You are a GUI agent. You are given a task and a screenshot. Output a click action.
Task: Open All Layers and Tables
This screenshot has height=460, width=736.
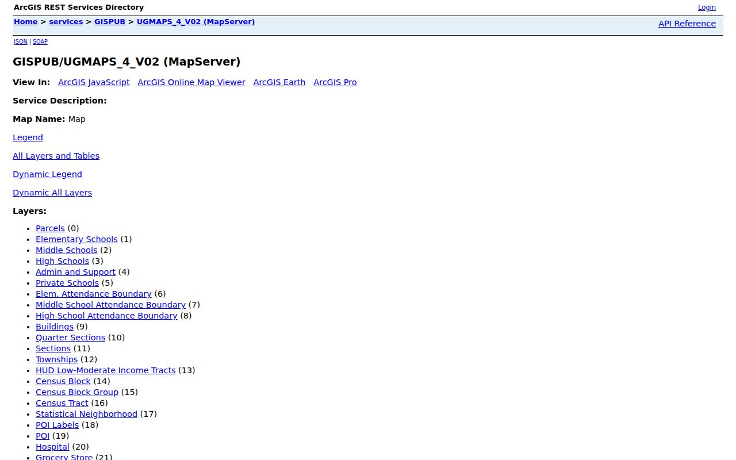(56, 156)
